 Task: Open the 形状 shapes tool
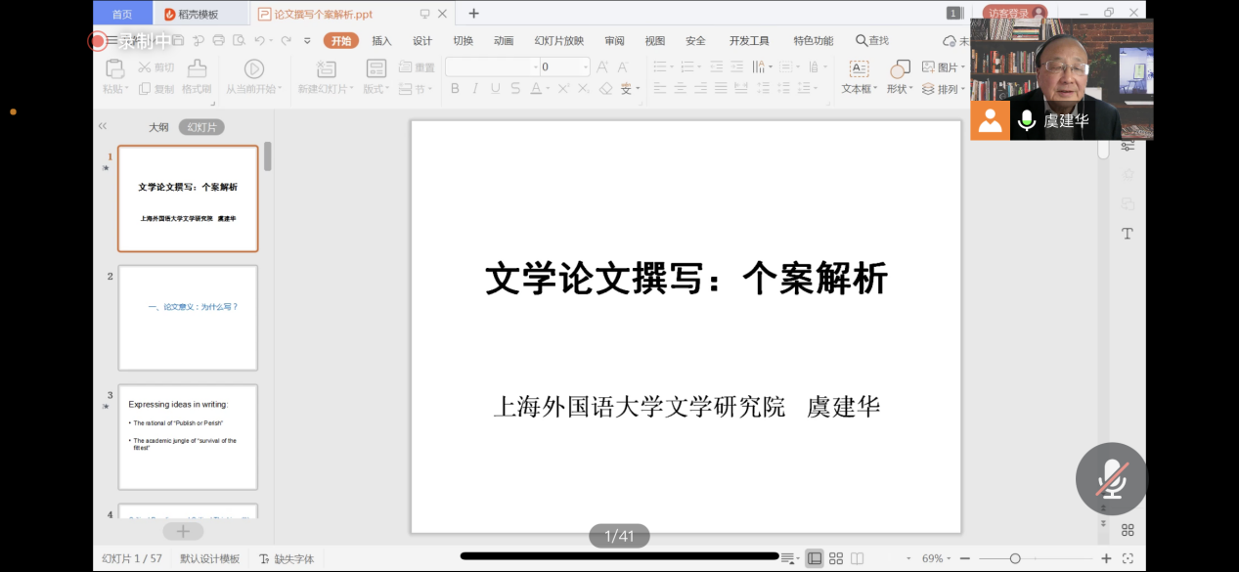point(899,69)
